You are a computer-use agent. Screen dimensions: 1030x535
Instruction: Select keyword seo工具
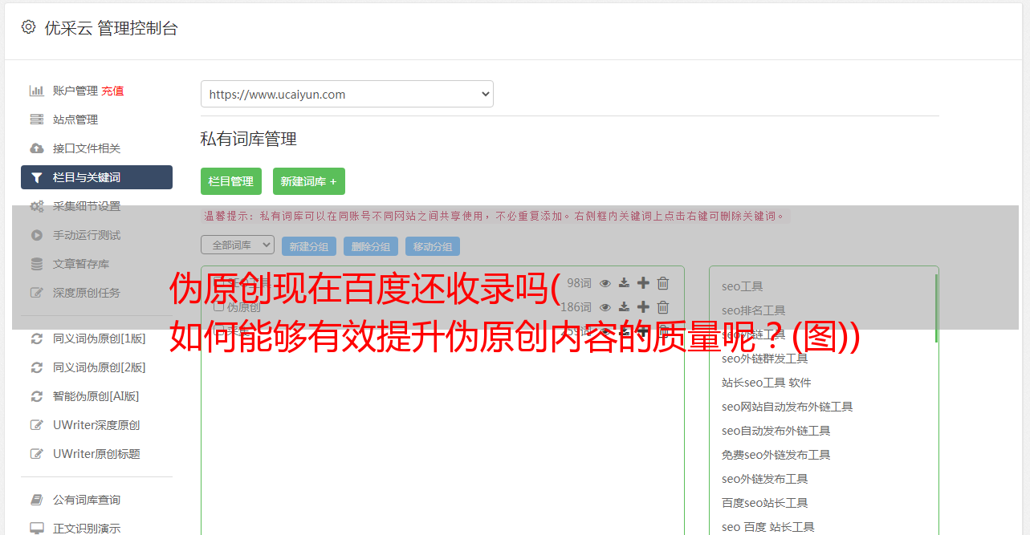[743, 286]
